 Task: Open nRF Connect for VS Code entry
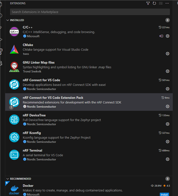point(89,85)
